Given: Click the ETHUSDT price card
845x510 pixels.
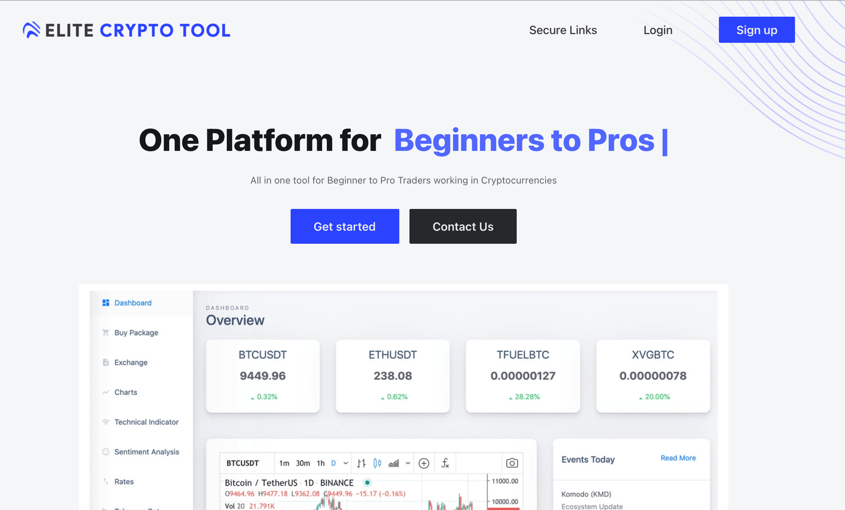Looking at the screenshot, I should coord(393,376).
